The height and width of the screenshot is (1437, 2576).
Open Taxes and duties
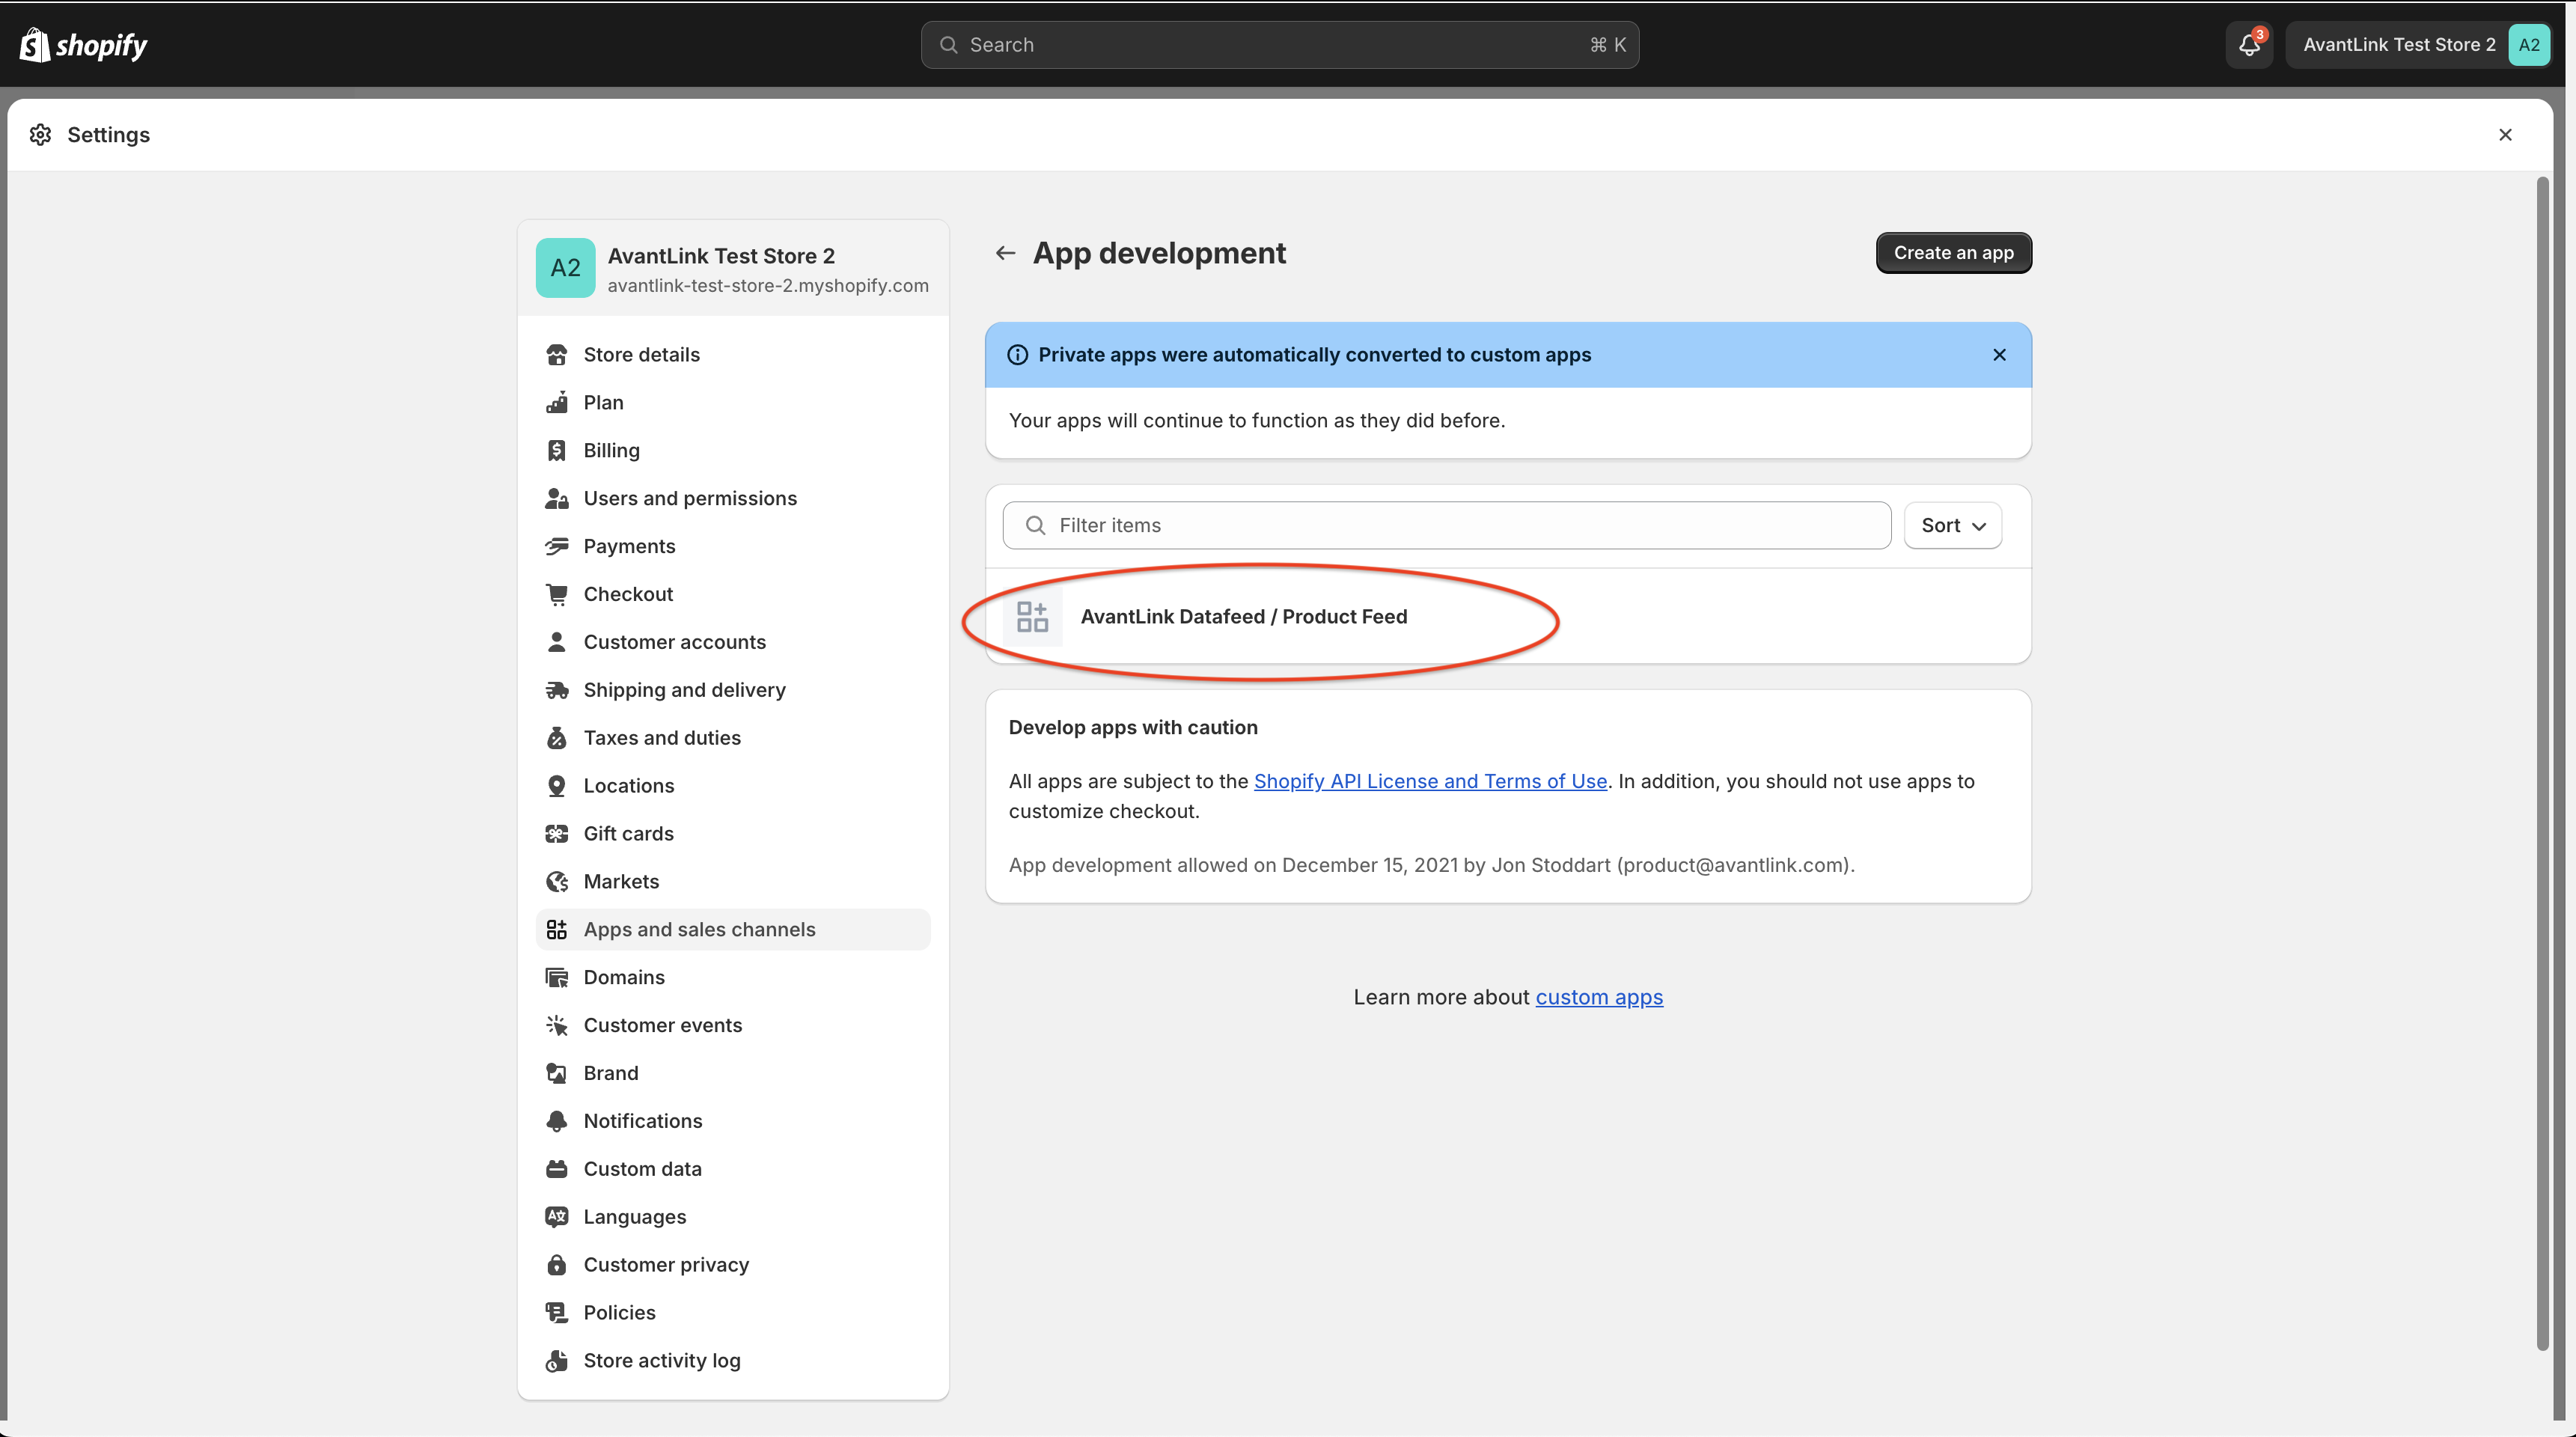tap(733, 738)
